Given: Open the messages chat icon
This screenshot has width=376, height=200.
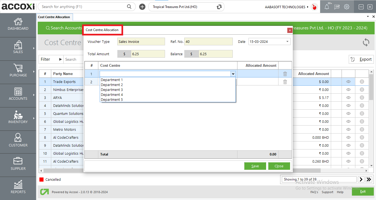Looking at the screenshot, I should 337,7.
